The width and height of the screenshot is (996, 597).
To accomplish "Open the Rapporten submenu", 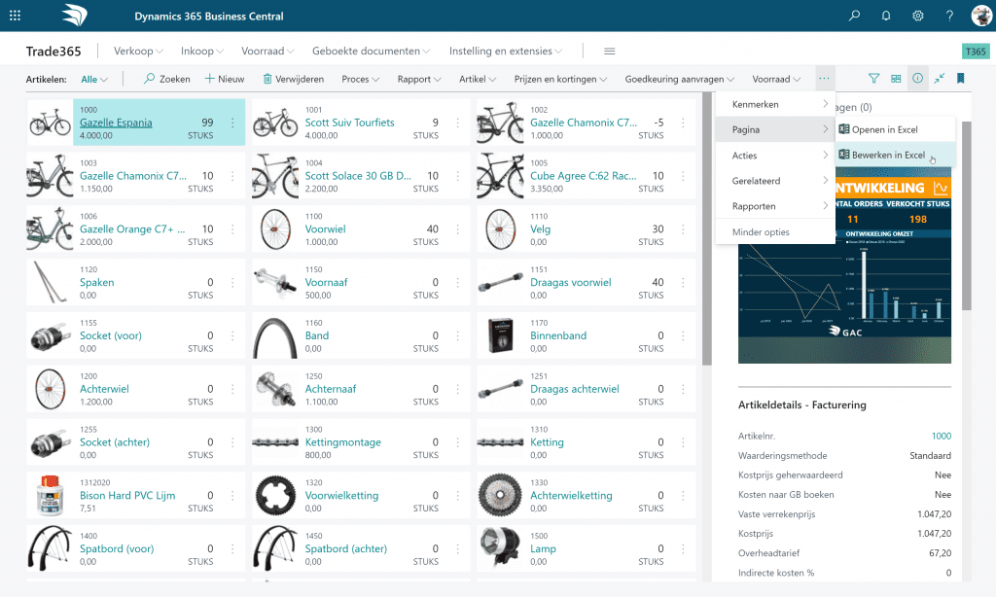I will [775, 206].
